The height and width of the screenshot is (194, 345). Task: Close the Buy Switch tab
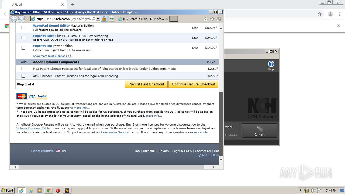coord(166,19)
